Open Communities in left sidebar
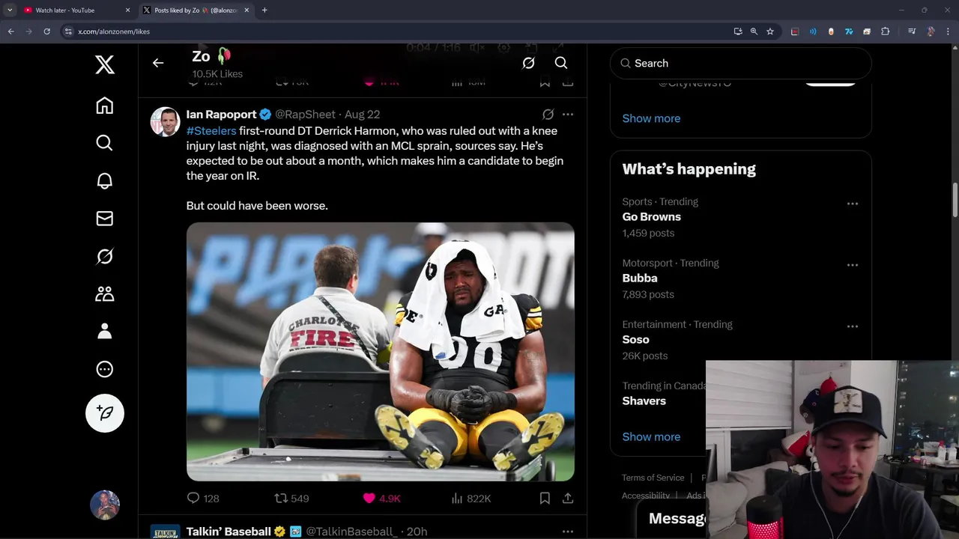Viewport: 959px width, 539px height. pos(105,293)
